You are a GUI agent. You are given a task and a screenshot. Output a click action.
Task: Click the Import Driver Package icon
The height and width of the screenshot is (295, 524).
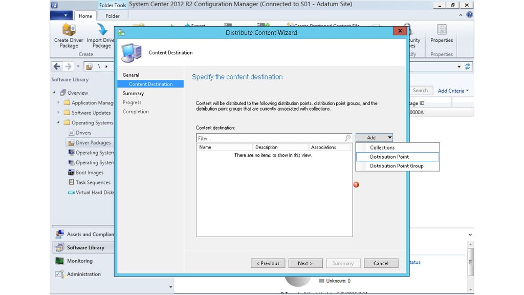(102, 29)
